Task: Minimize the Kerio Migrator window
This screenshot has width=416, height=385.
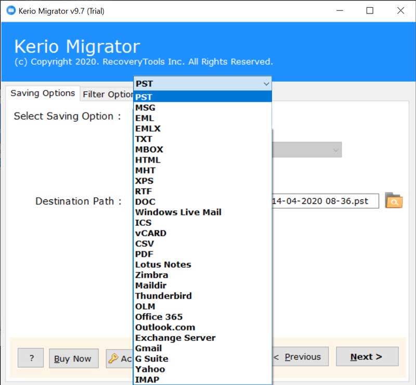Action: click(340, 10)
